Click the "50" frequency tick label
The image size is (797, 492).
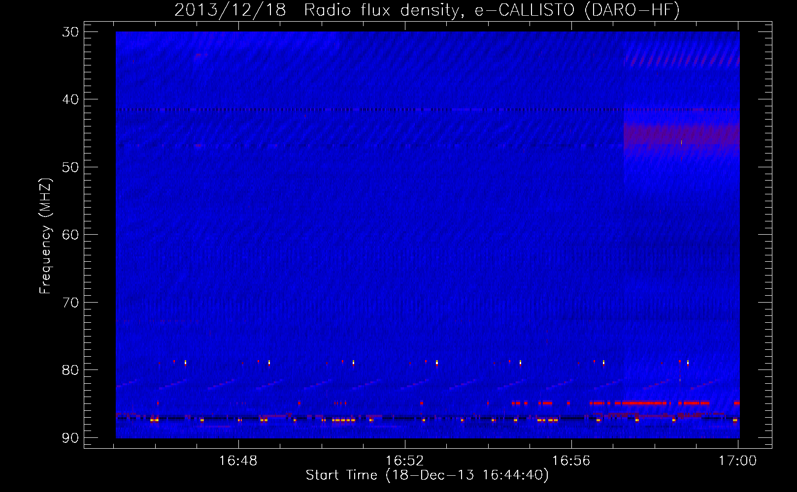pos(70,167)
